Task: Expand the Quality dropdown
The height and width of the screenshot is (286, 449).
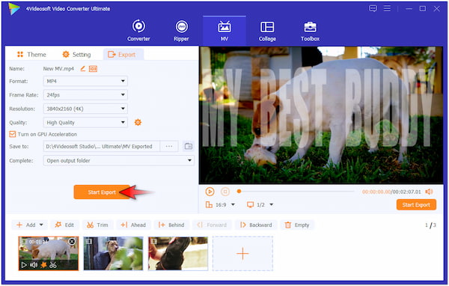Action: 85,122
